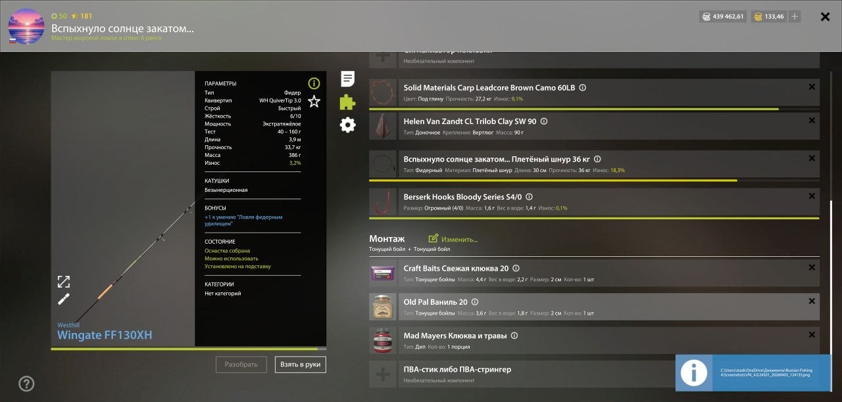The height and width of the screenshot is (402, 842).
Task: Click the gold currency balance 133,46
Action: pyautogui.click(x=768, y=16)
